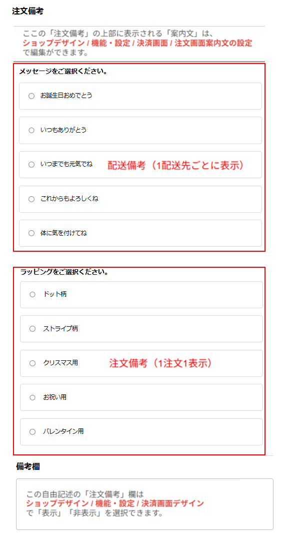Select これからもよろしくね radio option
Image resolution: width=300 pixels, height=540 pixels.
pyautogui.click(x=31, y=199)
